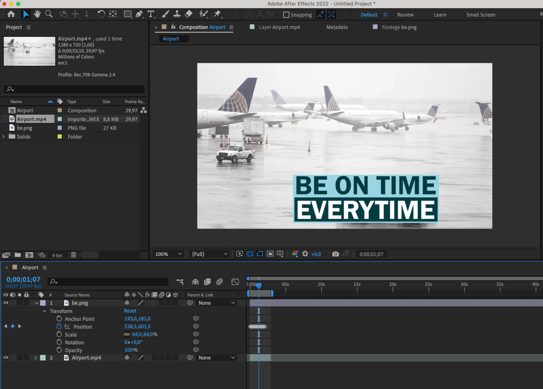The height and width of the screenshot is (389, 543).
Task: Open the Footage be.png tab
Action: pyautogui.click(x=399, y=27)
